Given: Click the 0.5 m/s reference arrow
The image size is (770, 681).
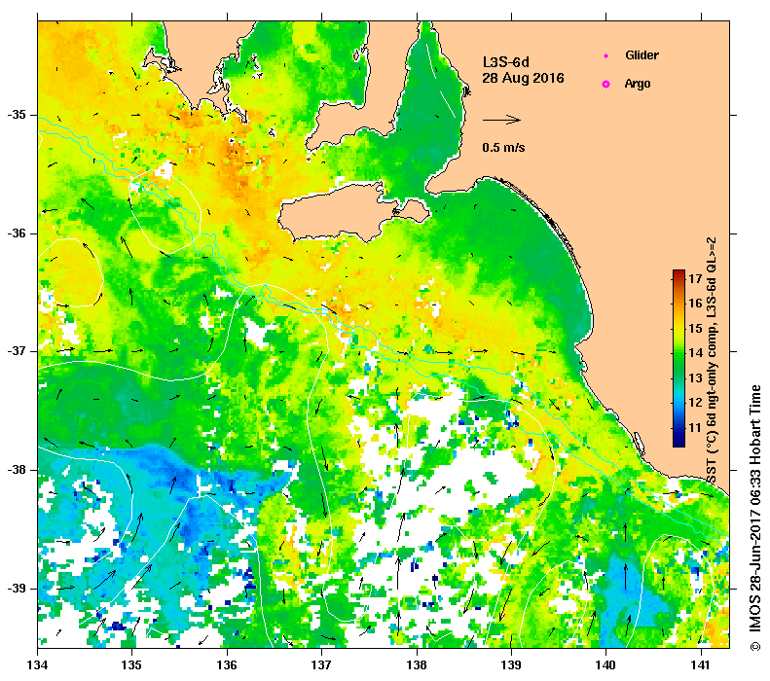Looking at the screenshot, I should tap(501, 120).
